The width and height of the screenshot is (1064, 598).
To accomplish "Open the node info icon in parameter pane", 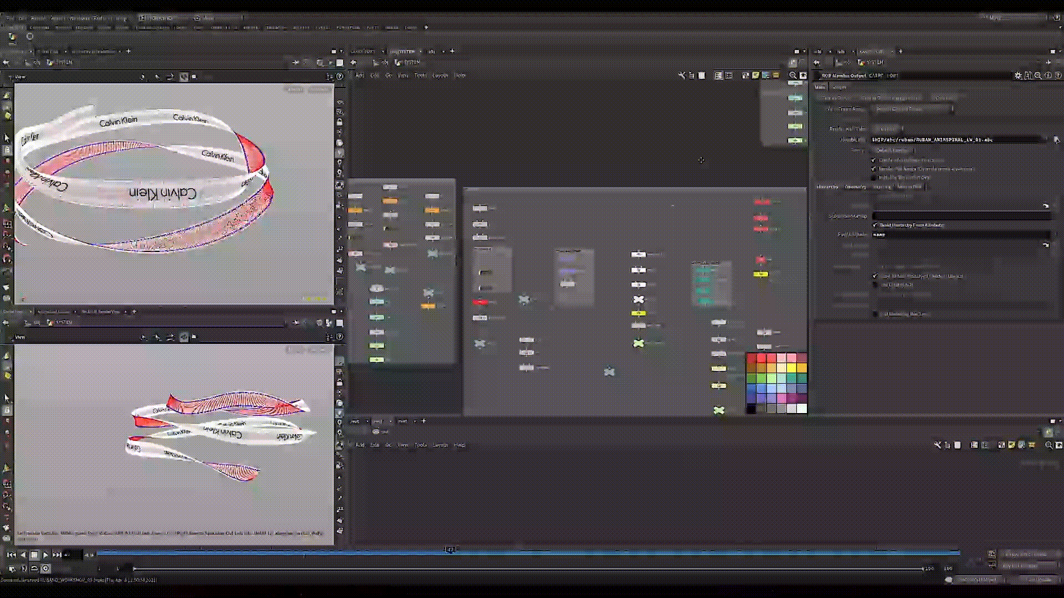I will [1048, 75].
